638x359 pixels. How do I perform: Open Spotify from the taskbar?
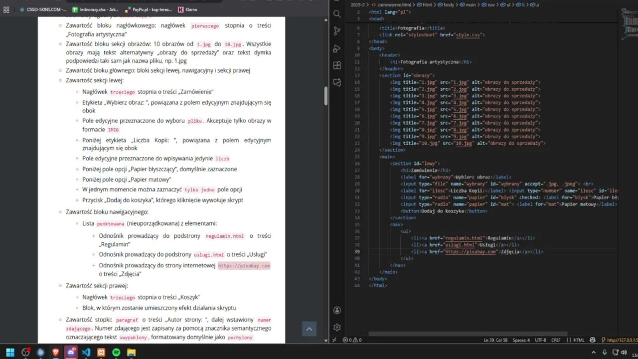click(116, 353)
